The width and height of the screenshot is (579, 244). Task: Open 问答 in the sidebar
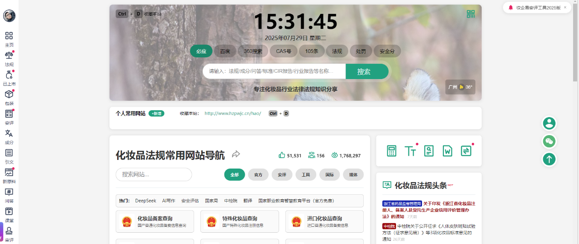click(x=9, y=195)
